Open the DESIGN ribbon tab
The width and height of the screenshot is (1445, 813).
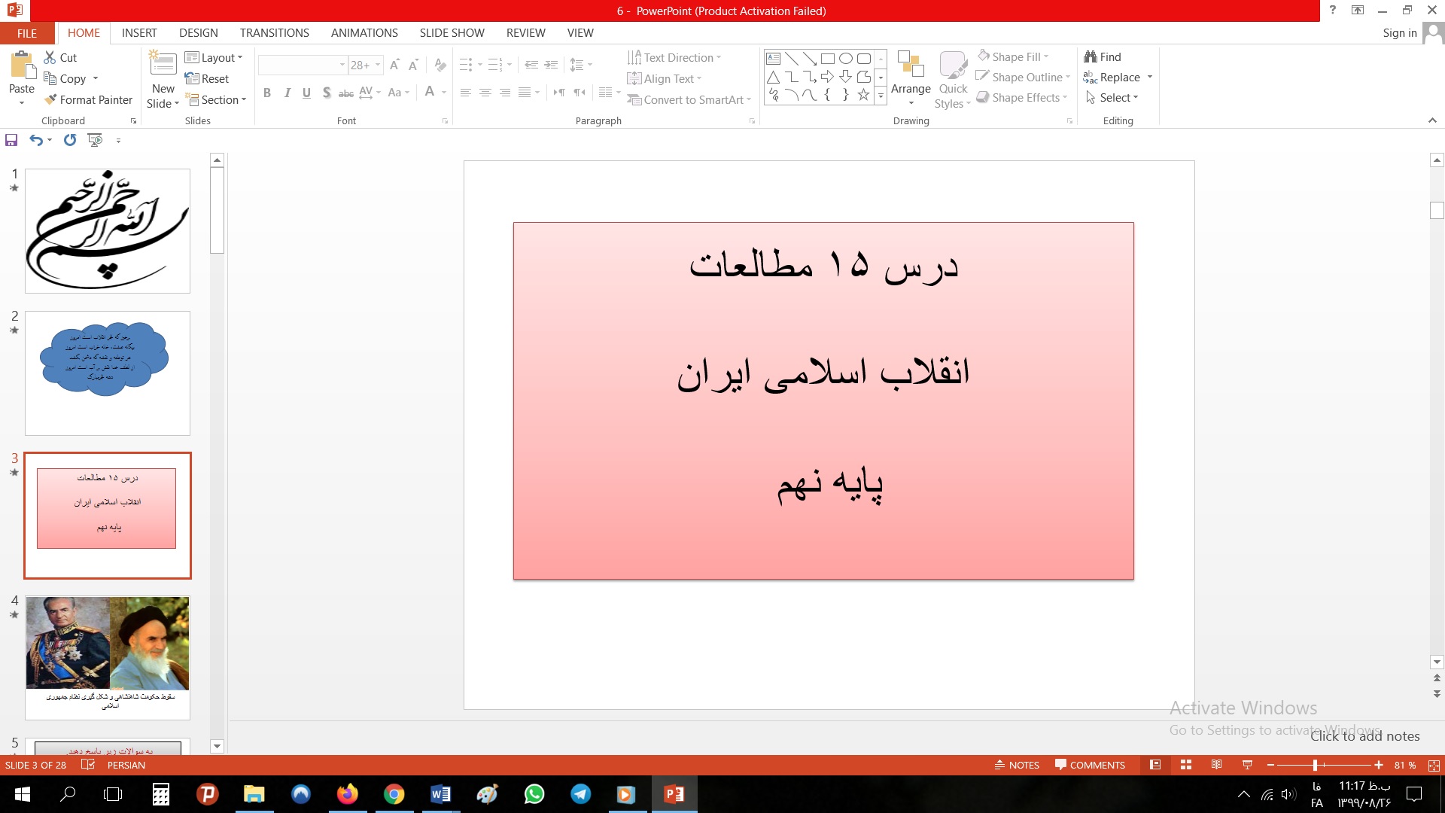[198, 33]
